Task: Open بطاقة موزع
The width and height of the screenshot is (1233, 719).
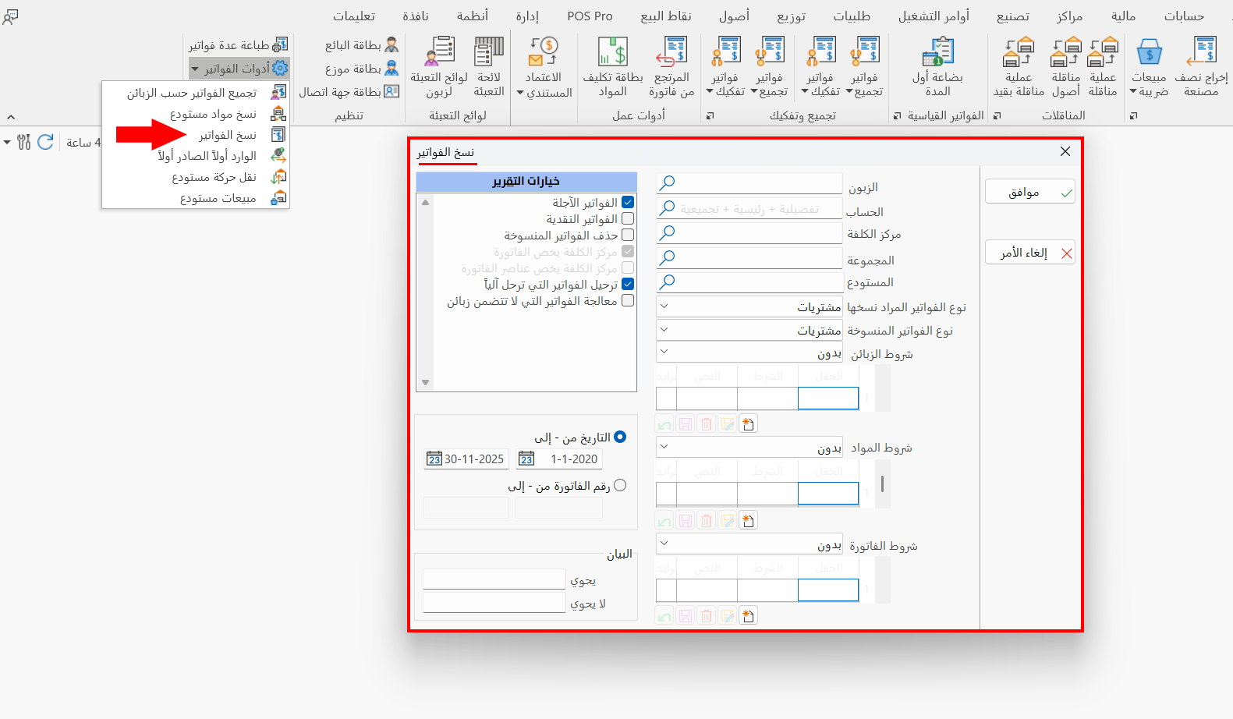Action: tap(362, 69)
